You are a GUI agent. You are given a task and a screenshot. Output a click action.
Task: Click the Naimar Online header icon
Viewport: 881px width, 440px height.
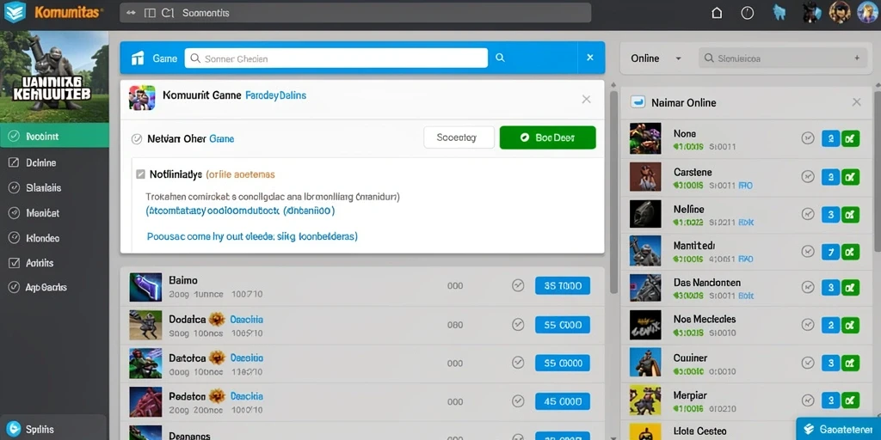coord(638,102)
